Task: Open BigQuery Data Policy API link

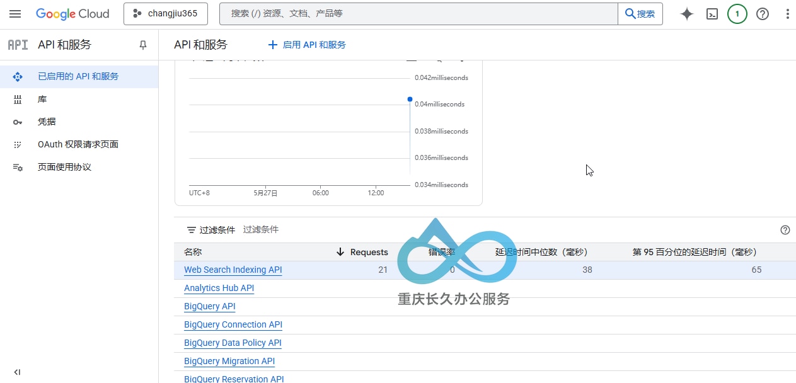Action: pos(233,343)
